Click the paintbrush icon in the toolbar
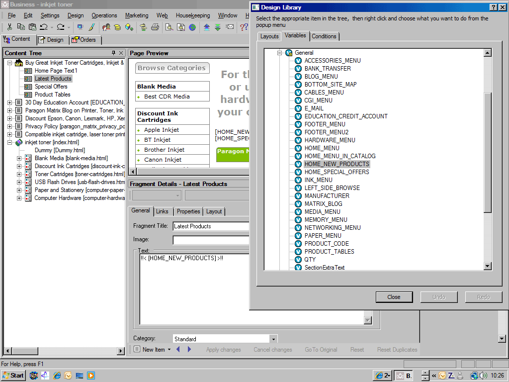Viewport: 509px width, 382px height. point(91,27)
